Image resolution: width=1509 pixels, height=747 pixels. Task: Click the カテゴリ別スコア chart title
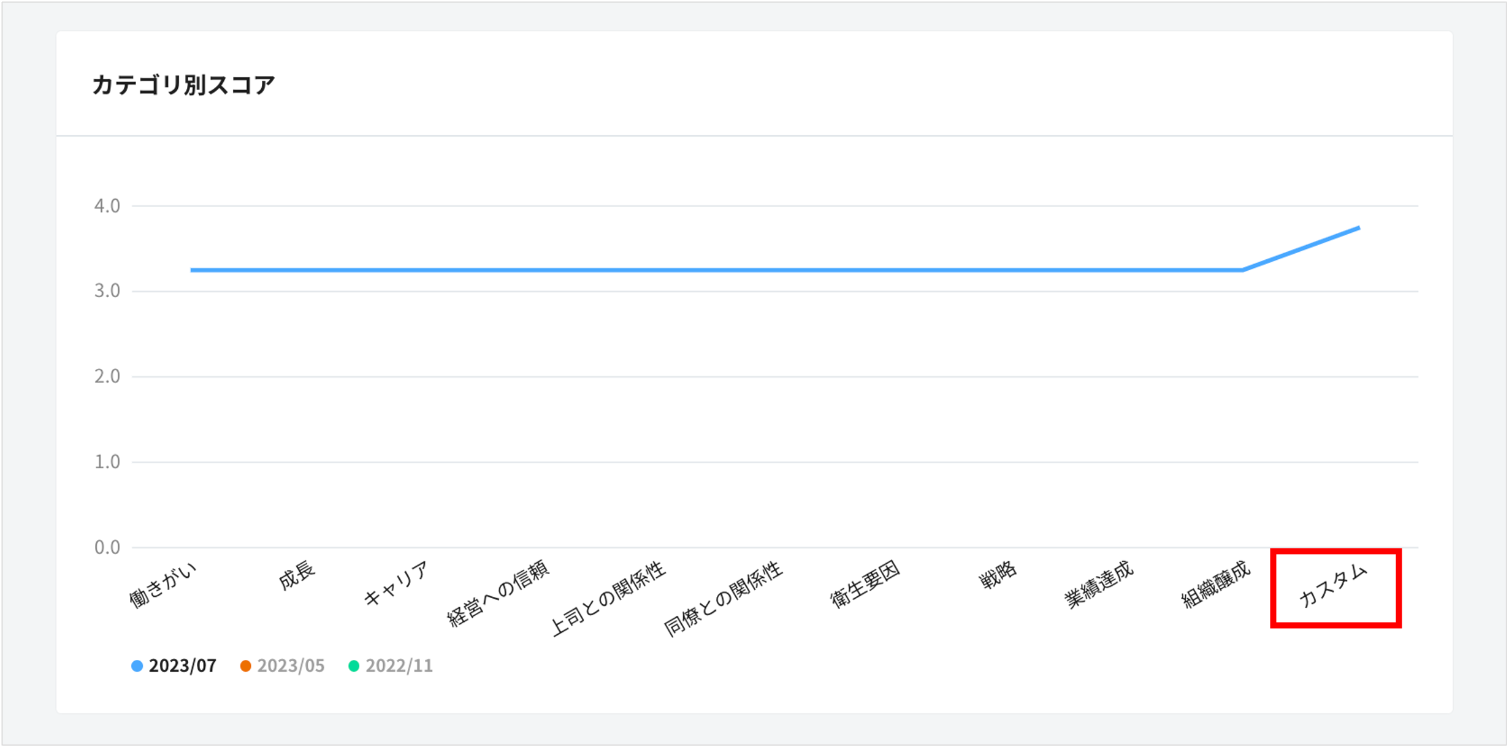[183, 85]
